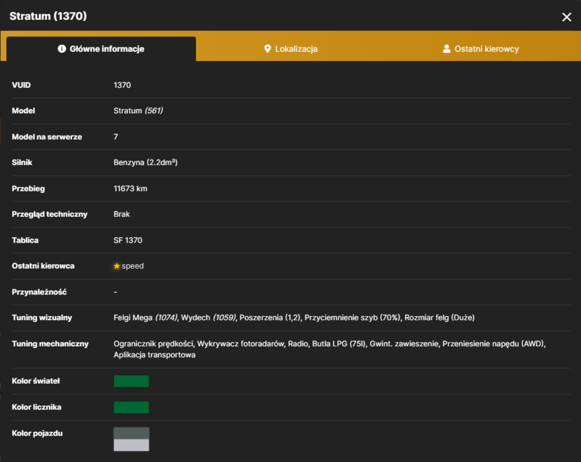Viewport: 581px width, 462px height.
Task: Click the Kolor pojazdu dark gray swatch
Action: click(x=131, y=434)
